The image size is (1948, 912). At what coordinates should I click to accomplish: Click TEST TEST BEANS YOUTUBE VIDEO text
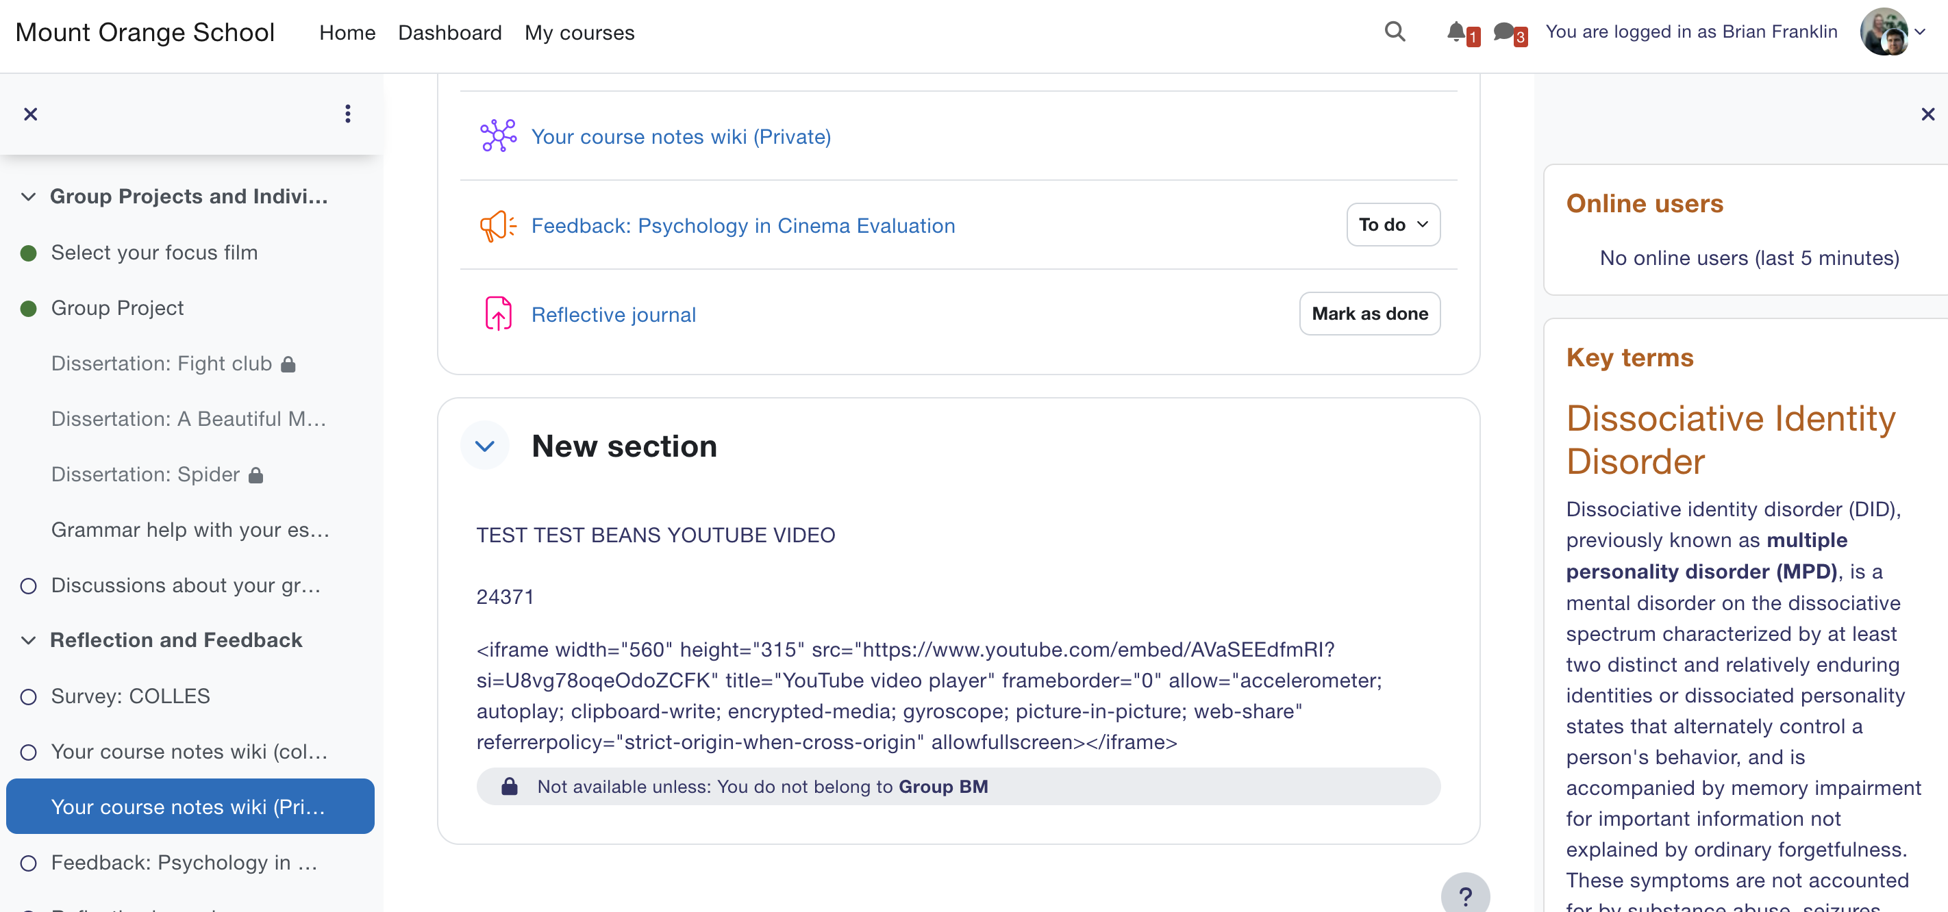coord(655,535)
